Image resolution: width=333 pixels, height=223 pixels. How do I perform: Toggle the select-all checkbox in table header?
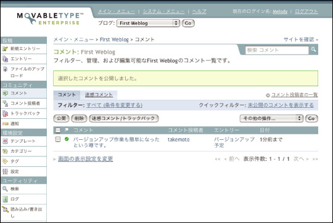[58, 130]
